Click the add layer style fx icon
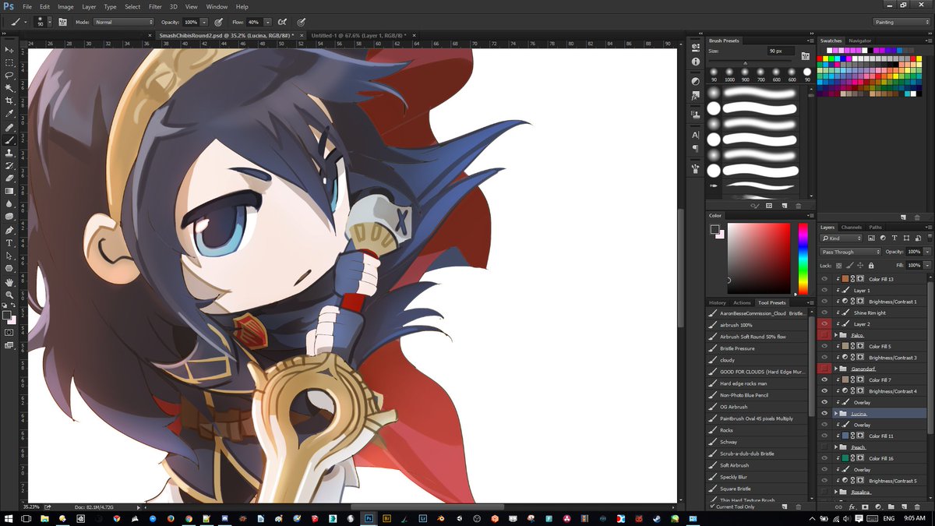The image size is (935, 526). (x=852, y=507)
